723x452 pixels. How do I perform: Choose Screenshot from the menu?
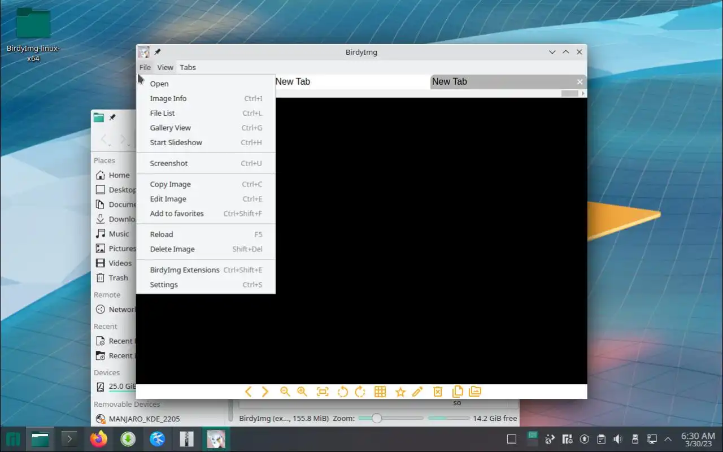(206, 163)
